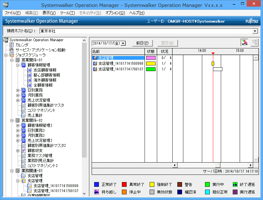This screenshot has width=263, height=200.
Task: Expand the 売上状況管理 tree node
Action: pos(18,100)
